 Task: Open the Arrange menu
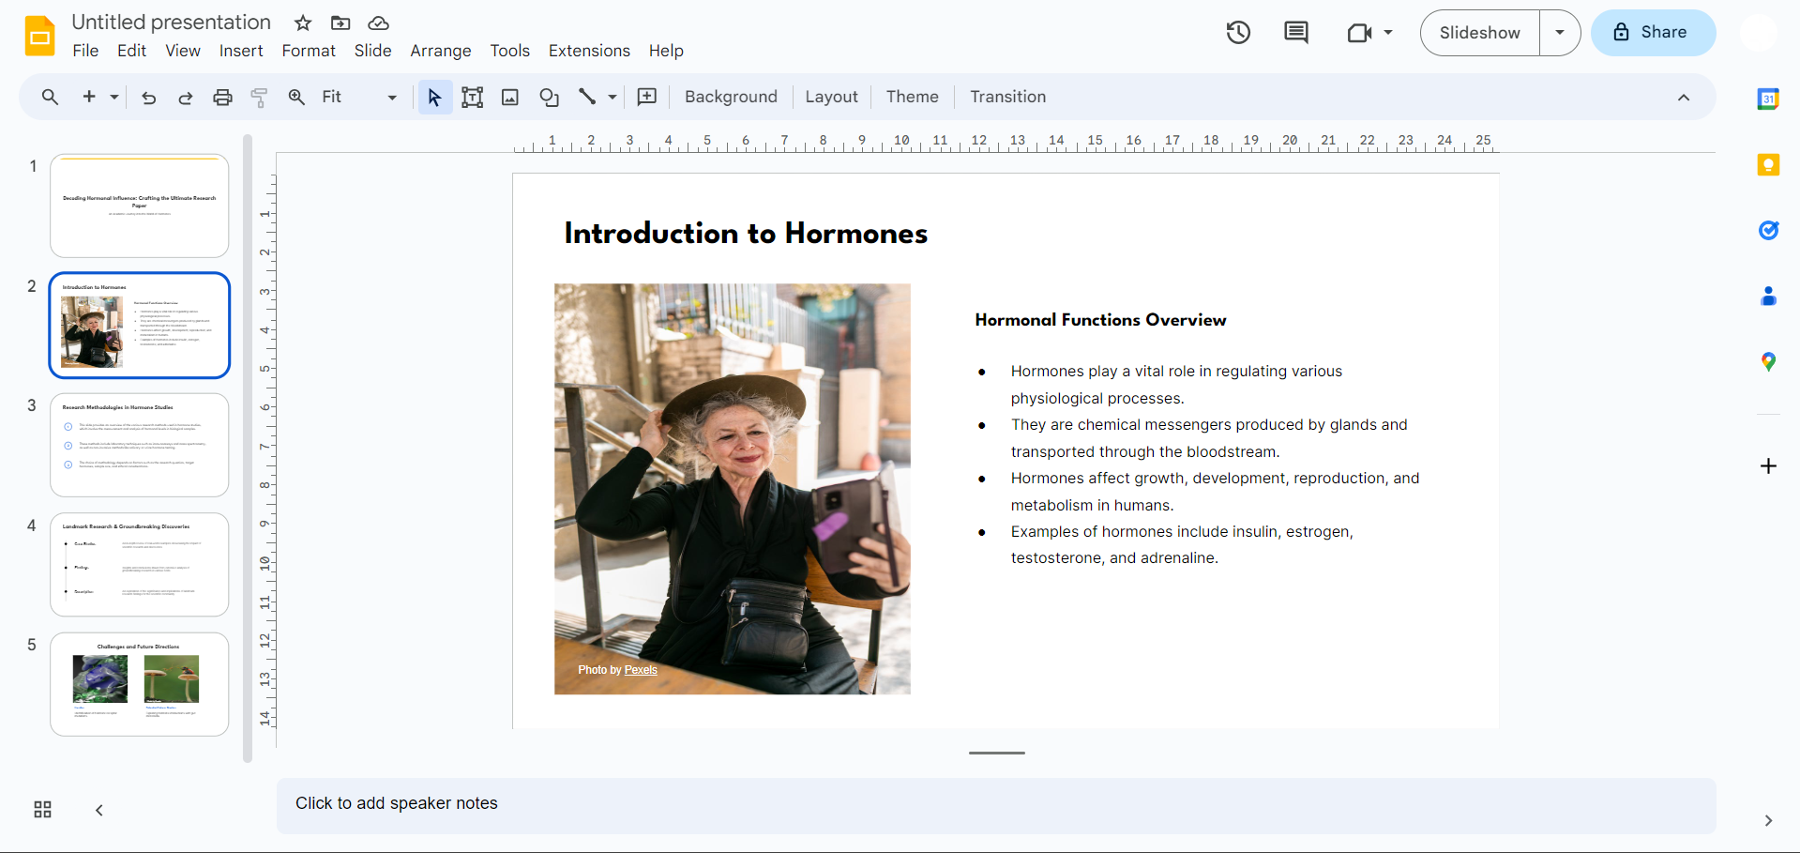[x=440, y=51]
